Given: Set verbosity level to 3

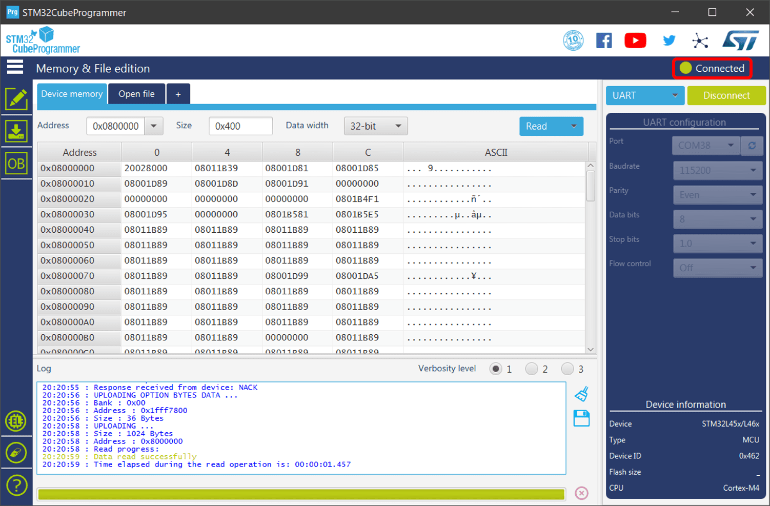Looking at the screenshot, I should point(568,369).
